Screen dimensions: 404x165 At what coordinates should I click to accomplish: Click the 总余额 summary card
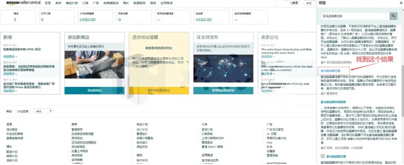[211, 17]
